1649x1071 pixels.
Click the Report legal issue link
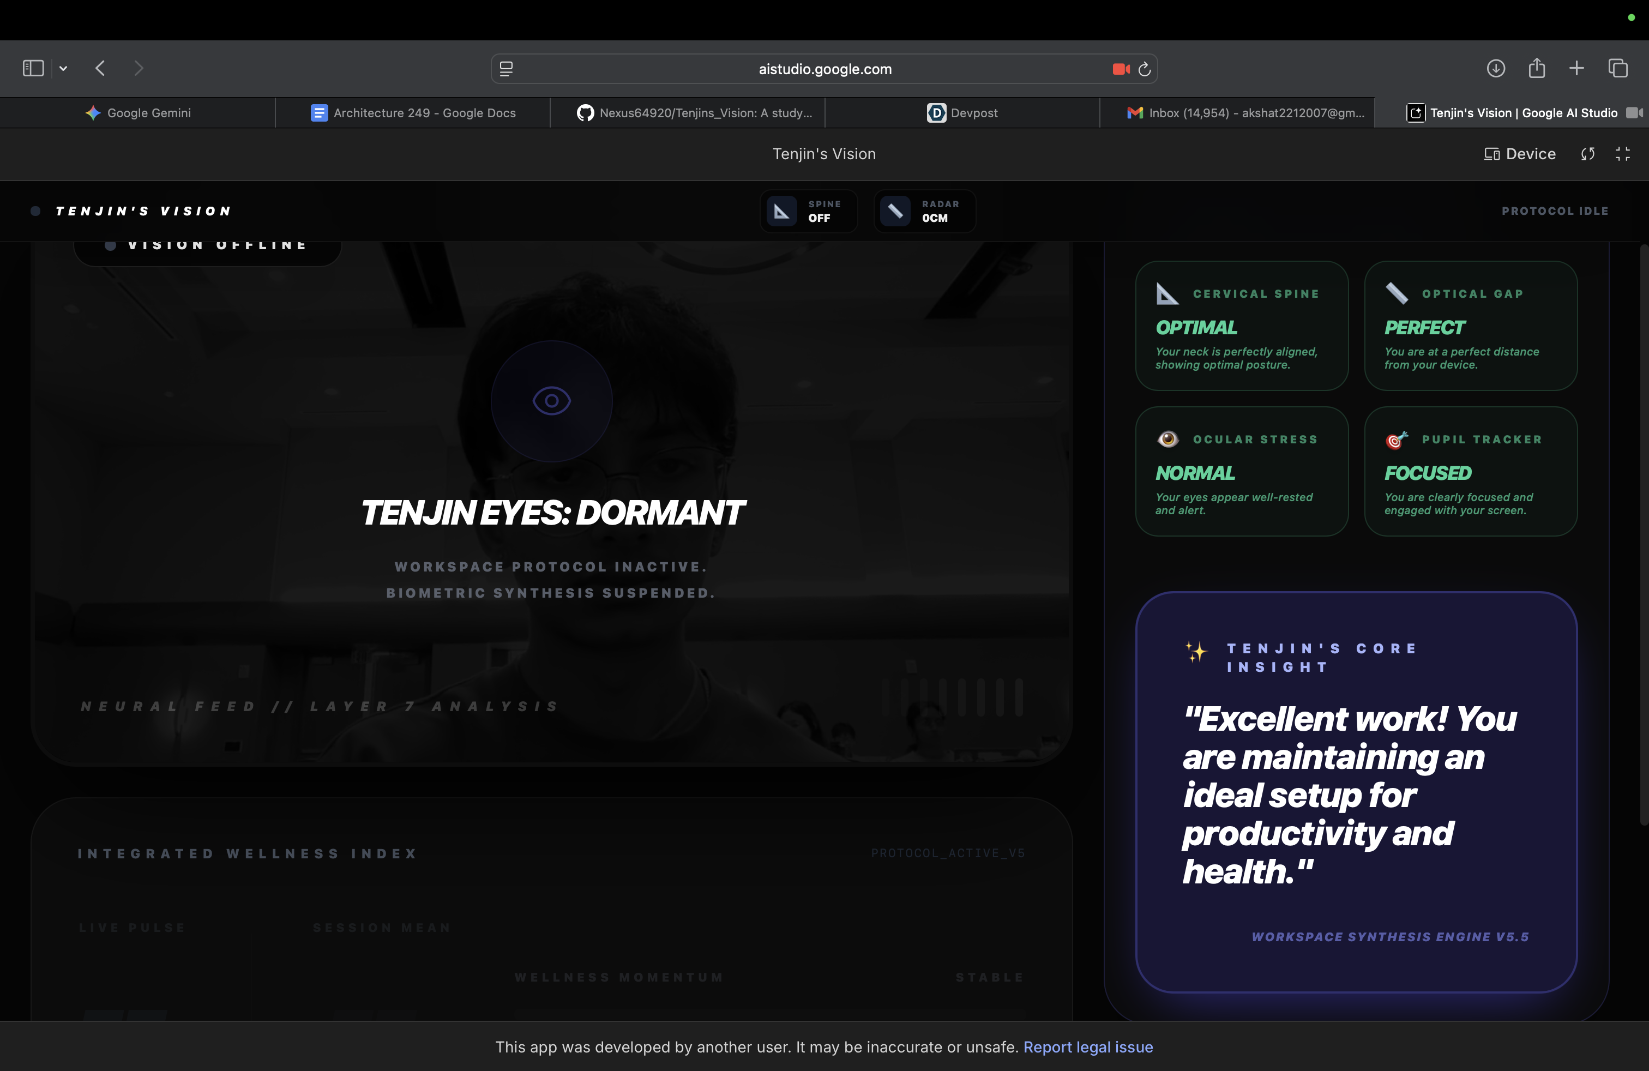click(1088, 1047)
